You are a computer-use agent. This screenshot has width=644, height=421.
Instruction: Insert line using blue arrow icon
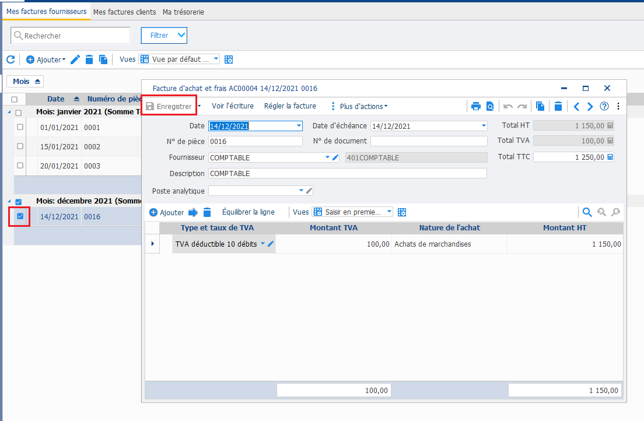(x=193, y=212)
